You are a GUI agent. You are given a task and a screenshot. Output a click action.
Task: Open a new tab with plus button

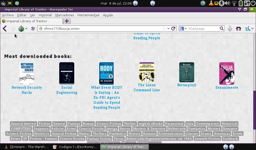point(66,21)
